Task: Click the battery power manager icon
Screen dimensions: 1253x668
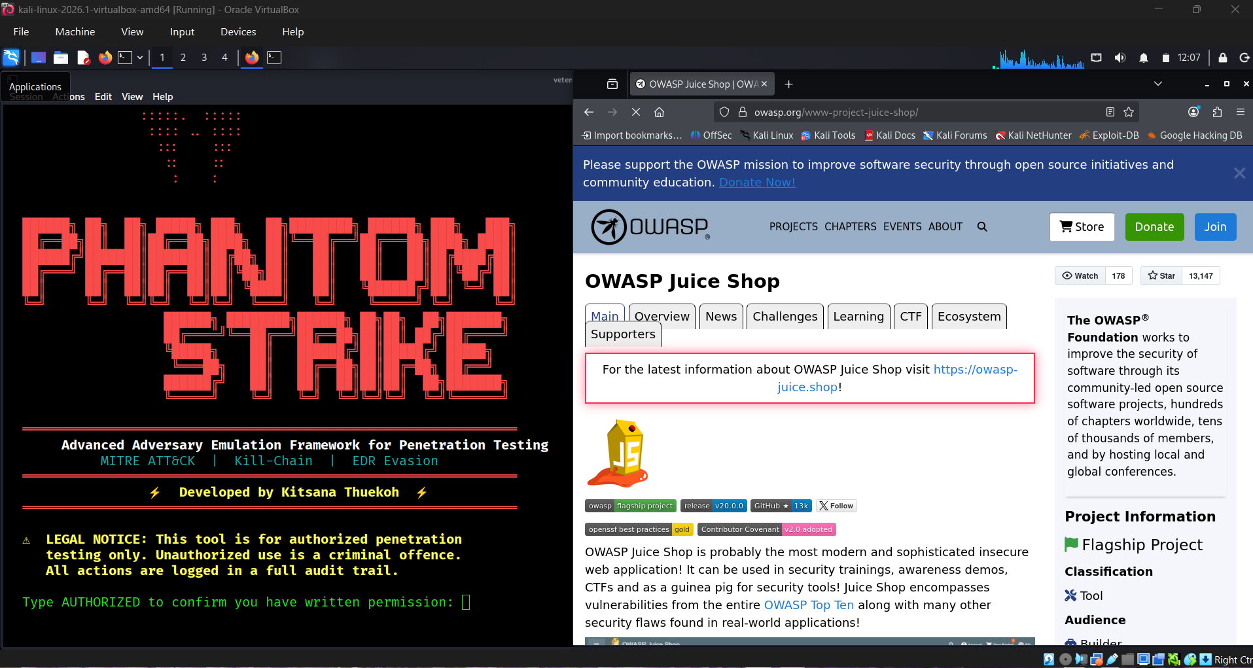Action: pos(1165,58)
